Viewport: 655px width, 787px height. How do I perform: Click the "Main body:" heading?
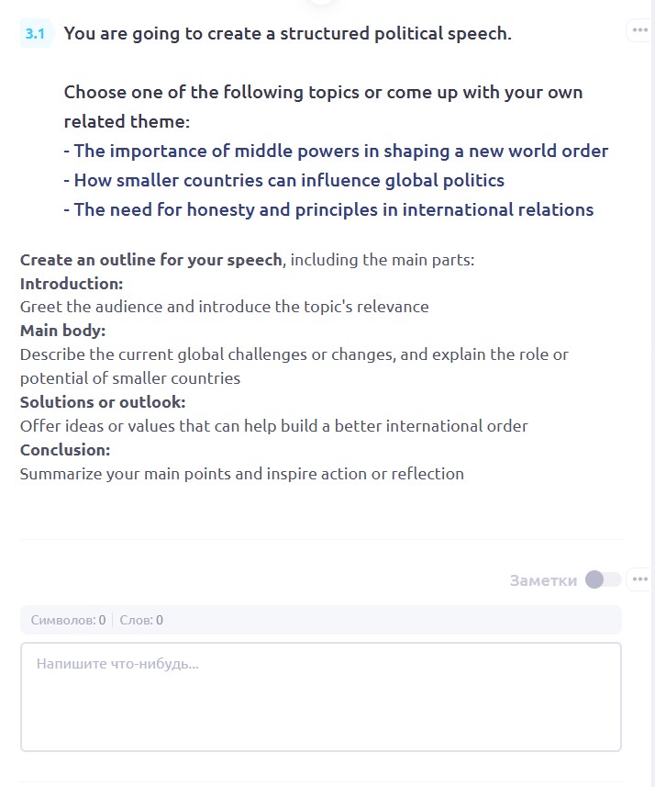63,331
